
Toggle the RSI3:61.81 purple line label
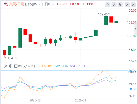78,66
